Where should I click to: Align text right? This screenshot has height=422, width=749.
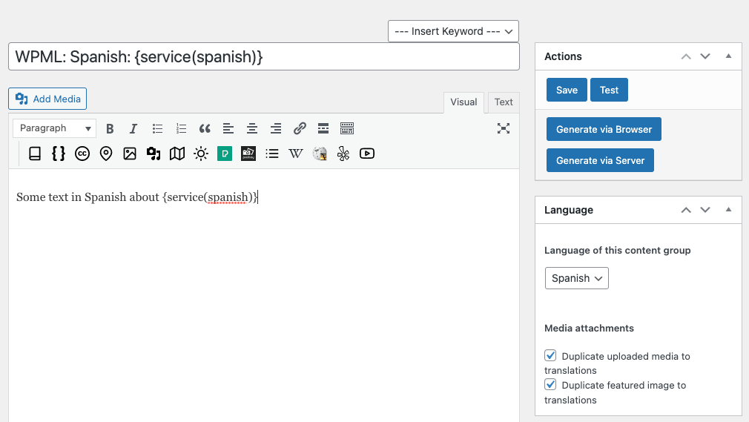pos(276,128)
